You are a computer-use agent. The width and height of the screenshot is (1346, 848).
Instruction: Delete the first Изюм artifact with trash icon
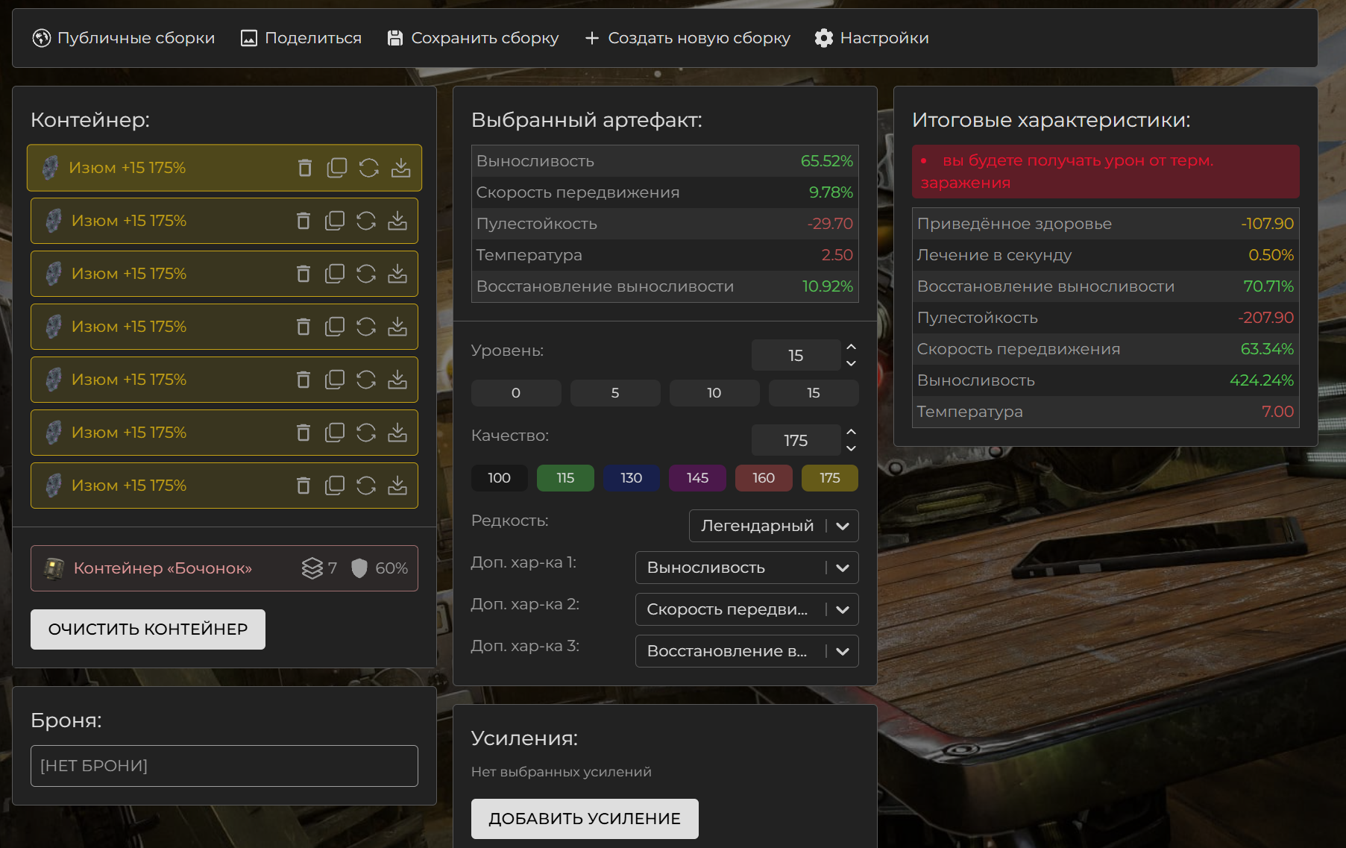click(x=305, y=168)
